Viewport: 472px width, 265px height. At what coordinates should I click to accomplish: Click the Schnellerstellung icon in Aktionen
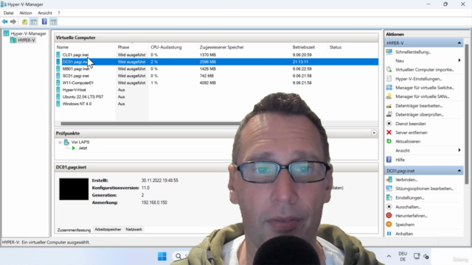coord(389,52)
